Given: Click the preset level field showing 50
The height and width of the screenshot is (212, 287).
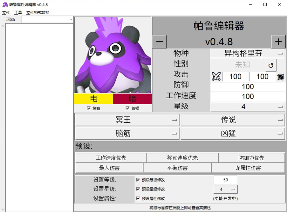Looking at the screenshot, I should click(x=226, y=180).
